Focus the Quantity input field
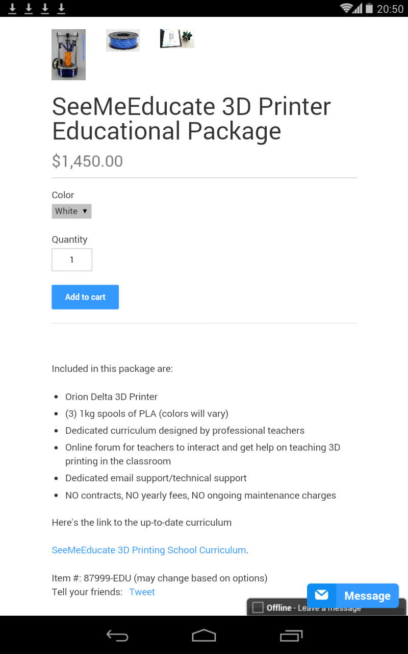 tap(72, 260)
